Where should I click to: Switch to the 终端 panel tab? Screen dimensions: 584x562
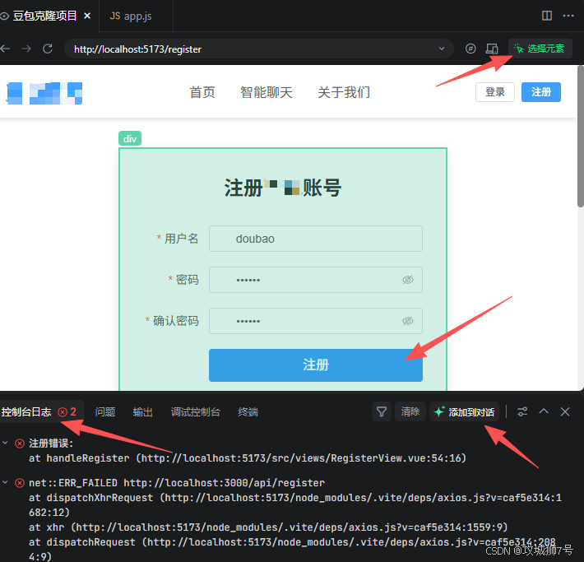click(248, 411)
